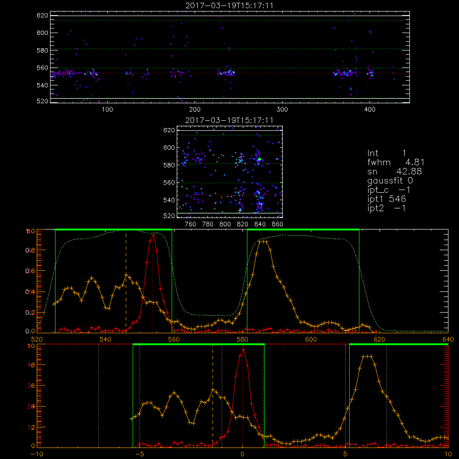Click the 'ipt_c -1' parameter text
The width and height of the screenshot is (459, 459).
(389, 190)
